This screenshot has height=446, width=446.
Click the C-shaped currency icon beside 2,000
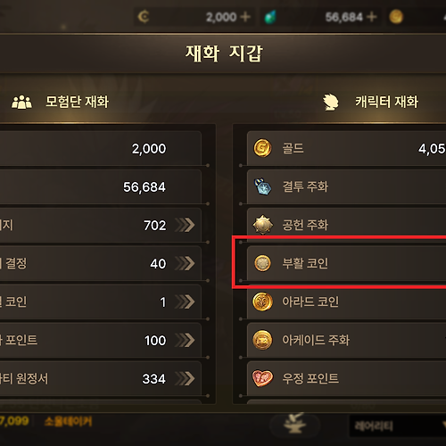pyautogui.click(x=144, y=17)
